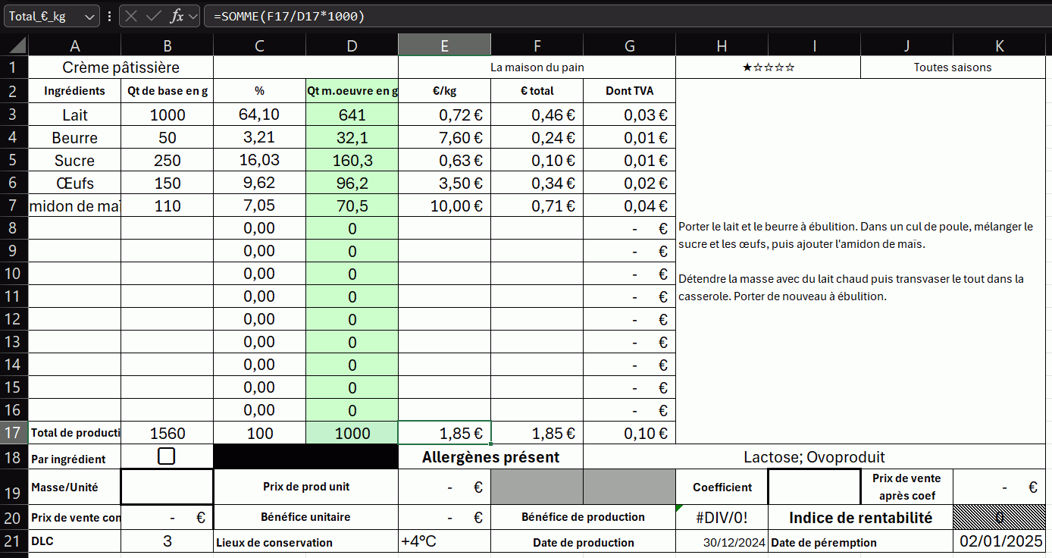Select column D header
This screenshot has height=558, width=1052.
pyautogui.click(x=352, y=45)
